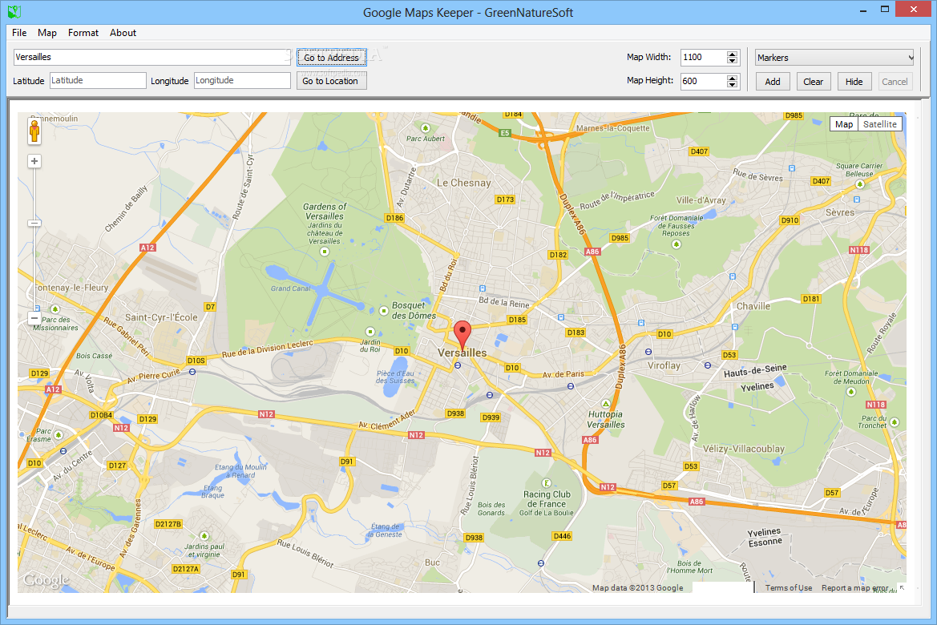Switch to Map view type
Viewport: 937px width, 625px height.
(x=844, y=124)
